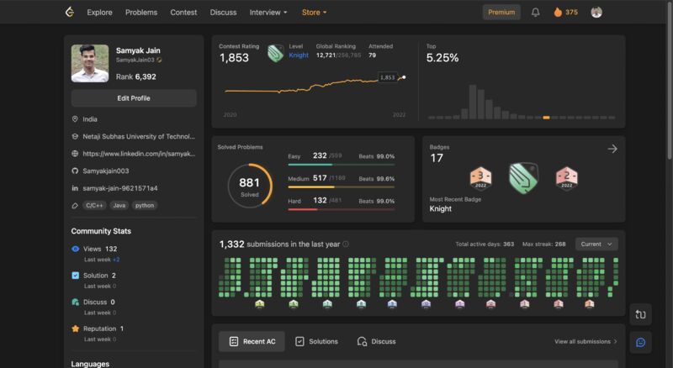The height and width of the screenshot is (368, 673).
Task: Click the Knight badge shield icon
Action: click(x=523, y=177)
